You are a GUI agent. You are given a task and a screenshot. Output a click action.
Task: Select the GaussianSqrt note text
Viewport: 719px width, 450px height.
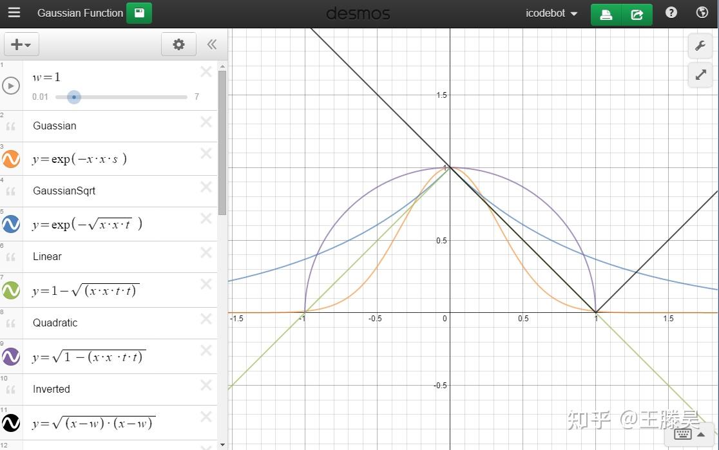(64, 191)
